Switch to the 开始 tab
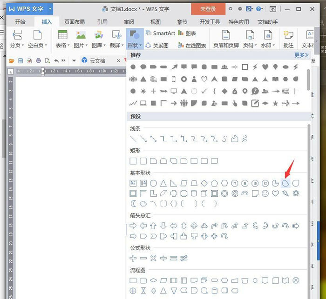Screen dimensions: 326x299 pyautogui.click(x=20, y=22)
